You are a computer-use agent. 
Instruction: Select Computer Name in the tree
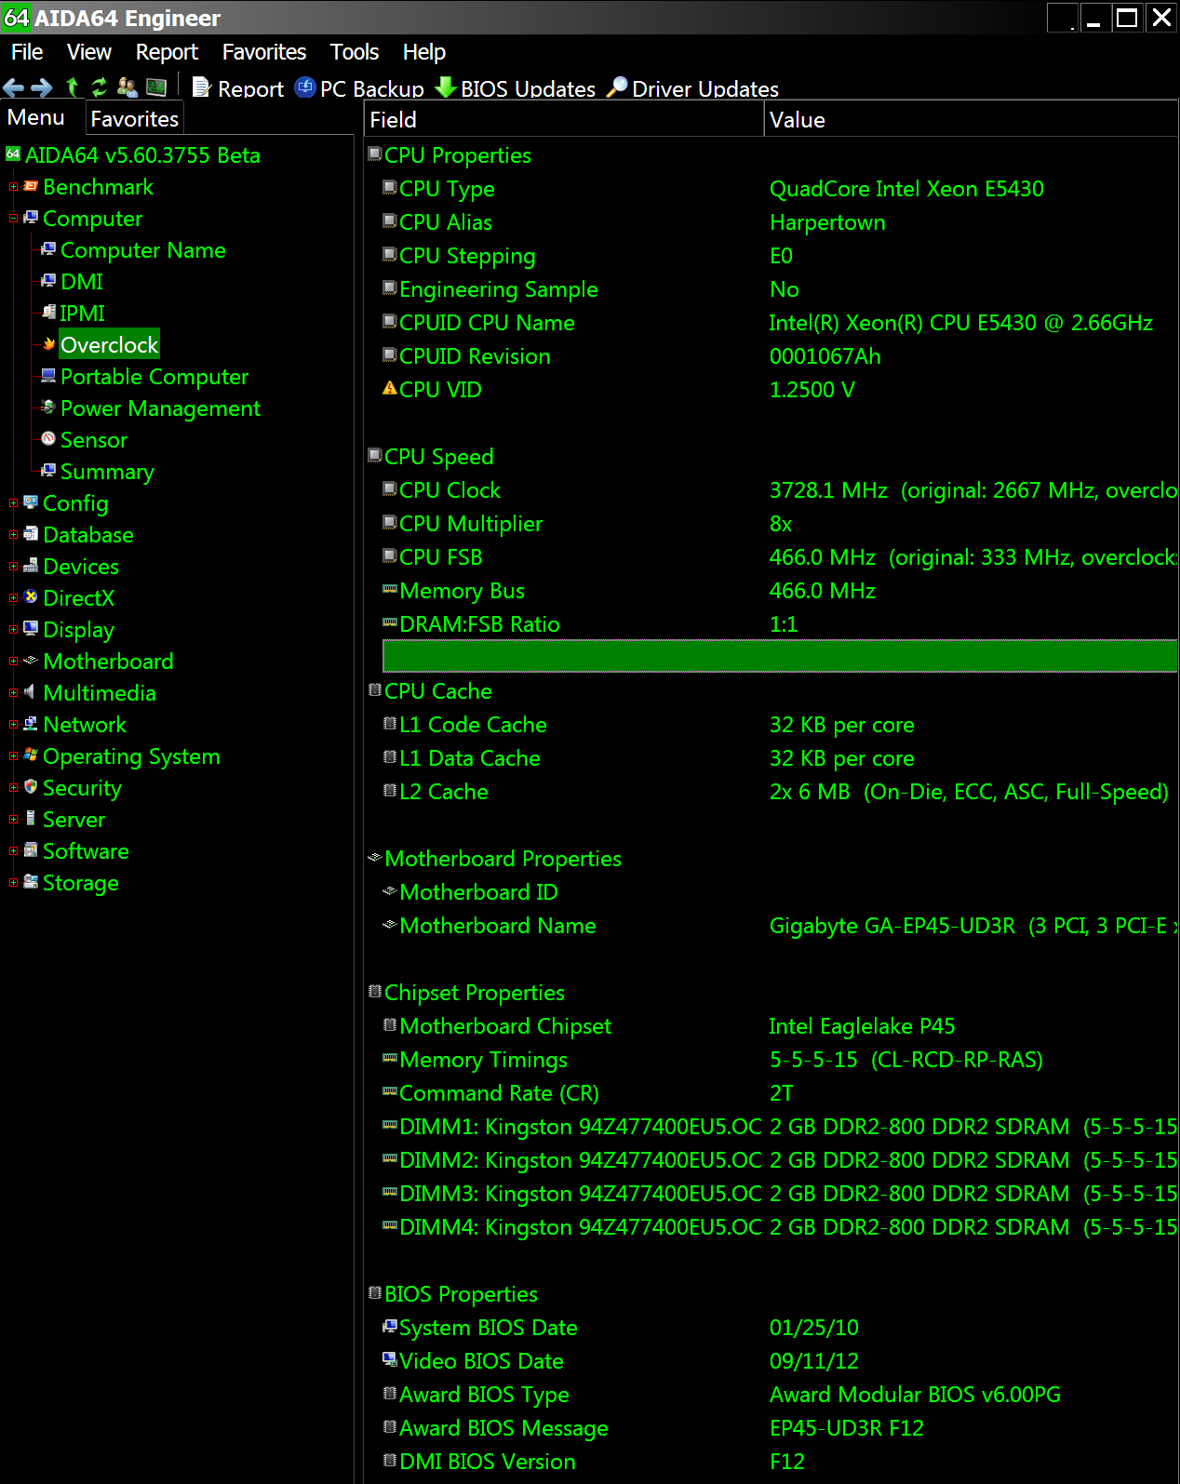[143, 250]
